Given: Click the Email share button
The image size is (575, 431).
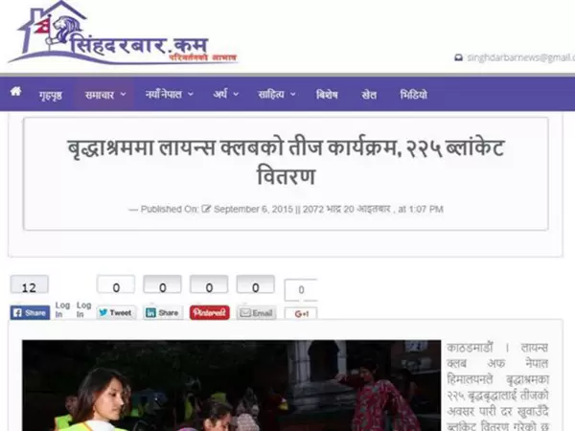Looking at the screenshot, I should pyautogui.click(x=256, y=313).
